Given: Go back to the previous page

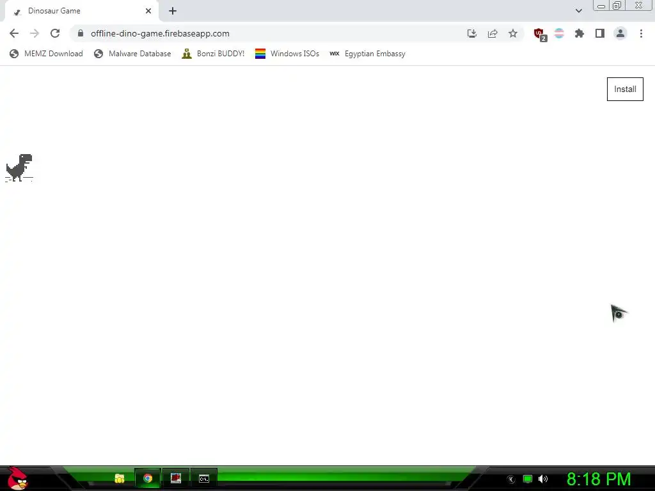Looking at the screenshot, I should (14, 33).
